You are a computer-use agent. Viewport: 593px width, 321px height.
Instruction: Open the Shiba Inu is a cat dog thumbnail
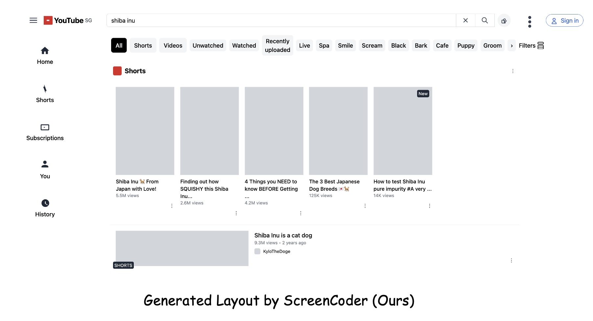pyautogui.click(x=182, y=248)
